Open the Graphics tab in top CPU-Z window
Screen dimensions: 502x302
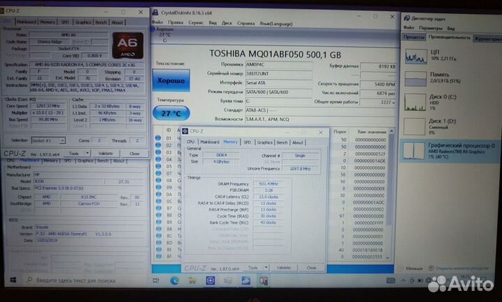point(84,22)
